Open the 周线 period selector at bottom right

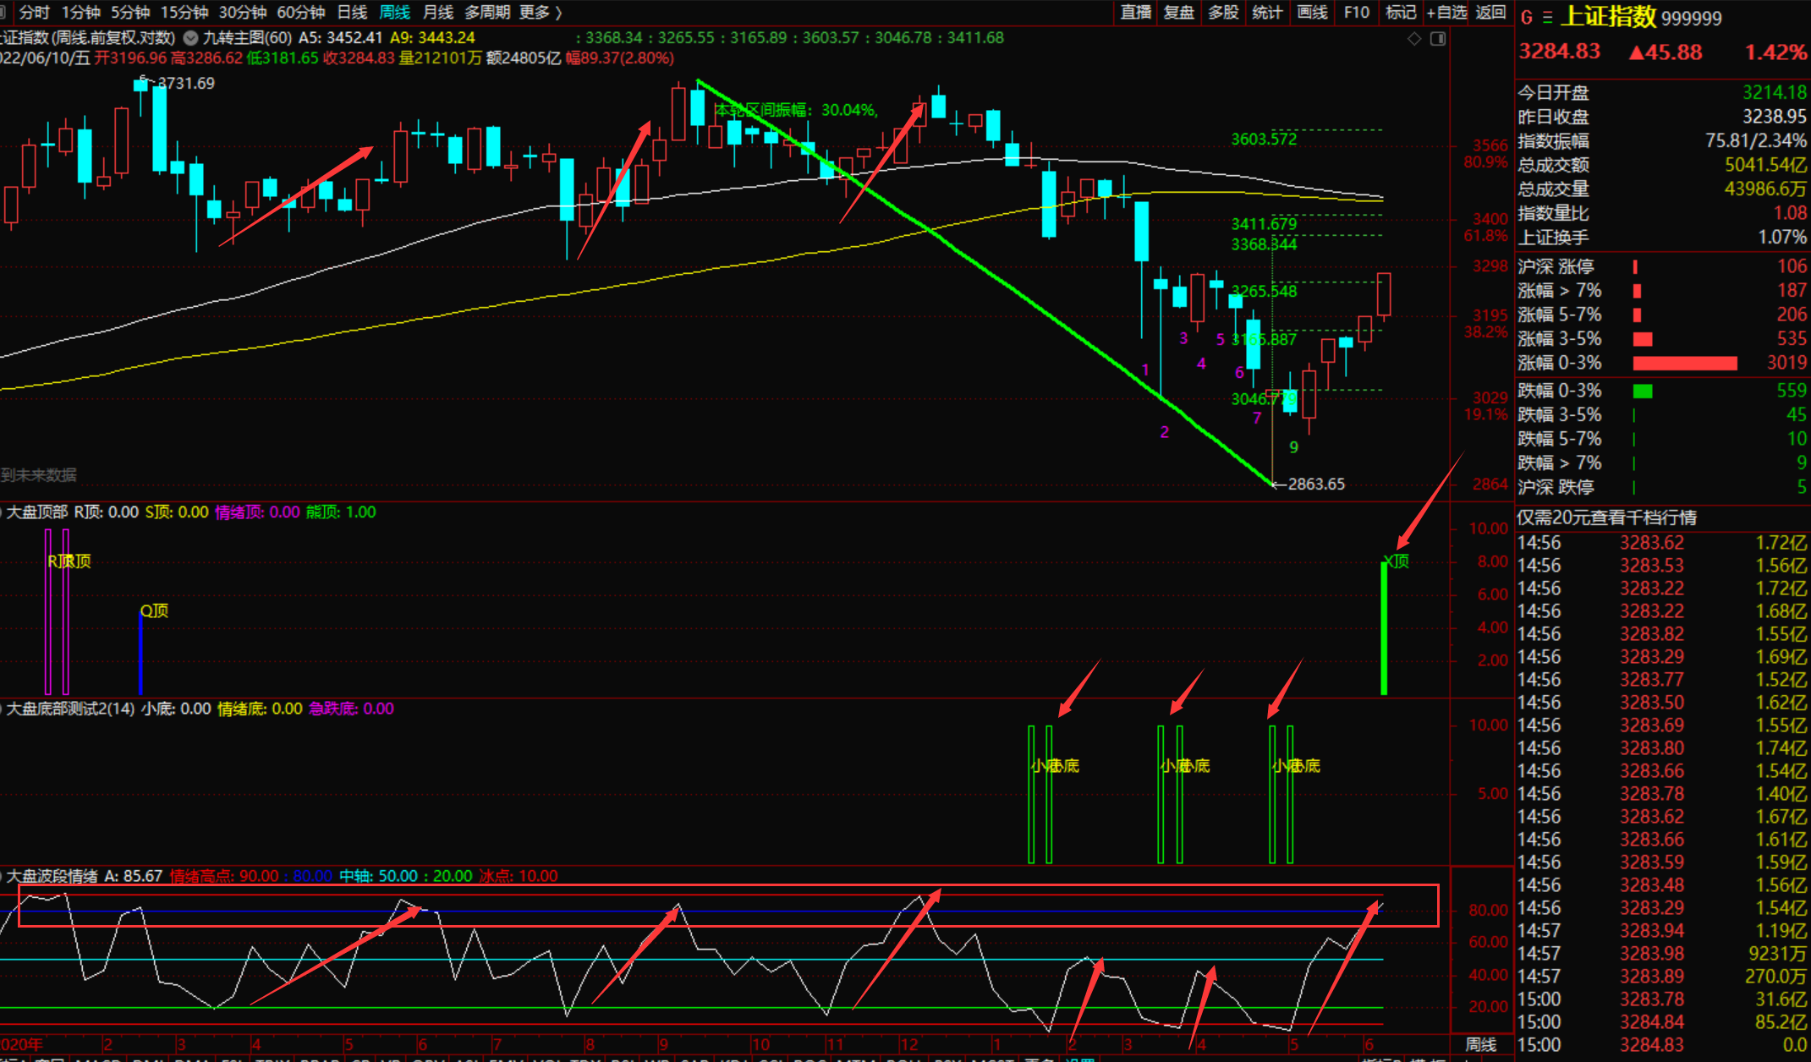tap(1481, 1044)
